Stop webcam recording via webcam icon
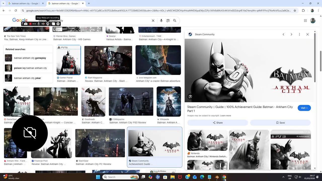 [48, 24]
